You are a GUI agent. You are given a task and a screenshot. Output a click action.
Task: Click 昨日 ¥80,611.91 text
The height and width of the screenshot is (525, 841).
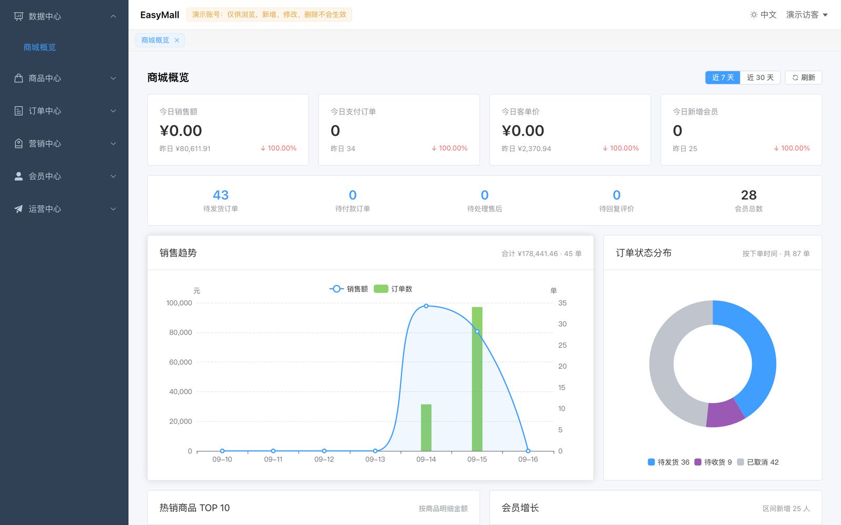coord(185,149)
